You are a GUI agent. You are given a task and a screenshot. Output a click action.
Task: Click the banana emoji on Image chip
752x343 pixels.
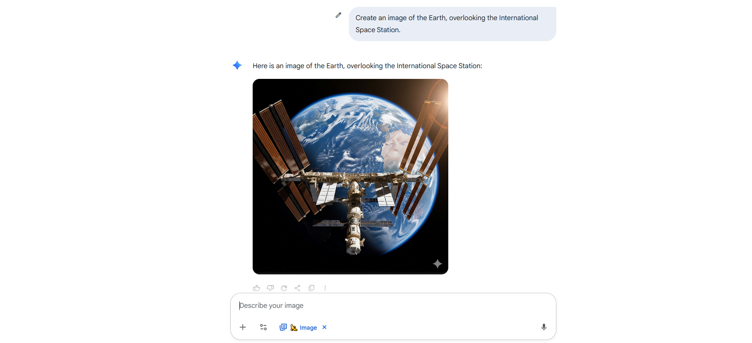(x=294, y=328)
